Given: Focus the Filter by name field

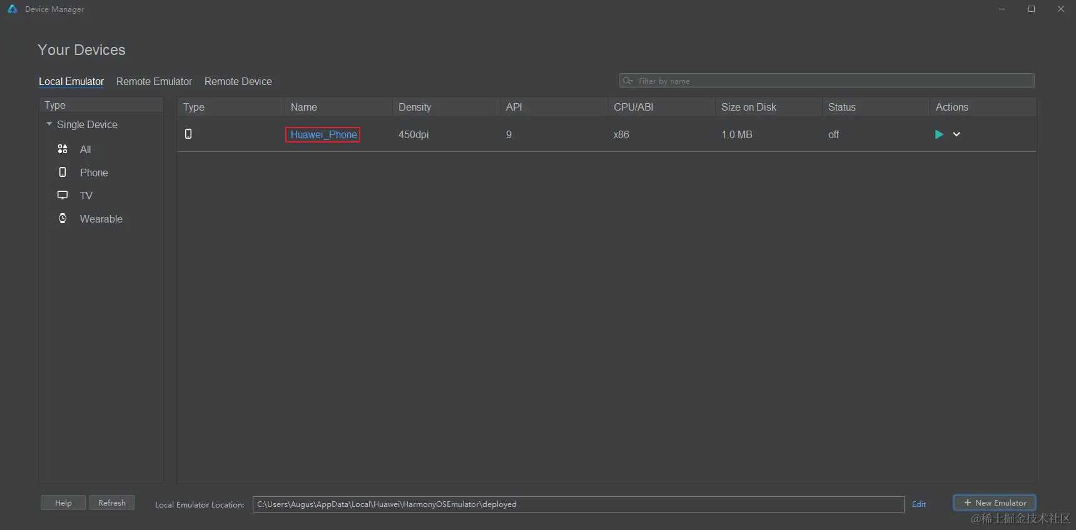Looking at the screenshot, I should (x=826, y=81).
